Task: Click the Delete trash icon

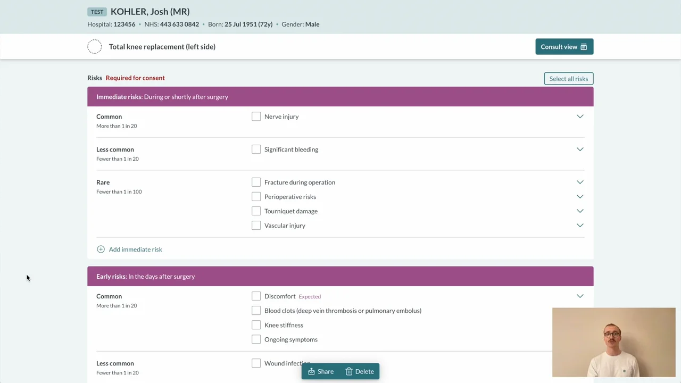Action: [x=349, y=372]
